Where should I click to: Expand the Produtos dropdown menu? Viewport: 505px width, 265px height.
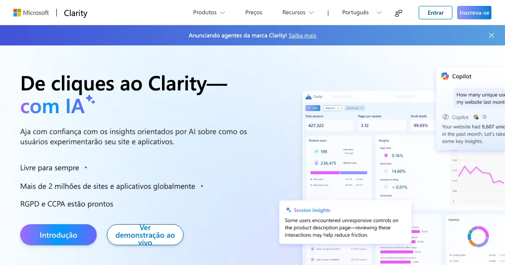pos(209,13)
